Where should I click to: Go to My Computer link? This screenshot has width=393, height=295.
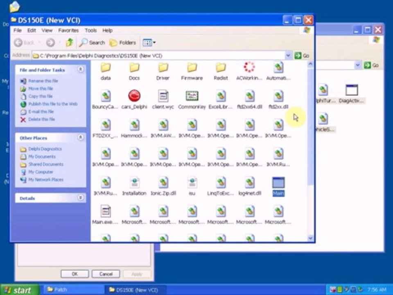coord(41,172)
